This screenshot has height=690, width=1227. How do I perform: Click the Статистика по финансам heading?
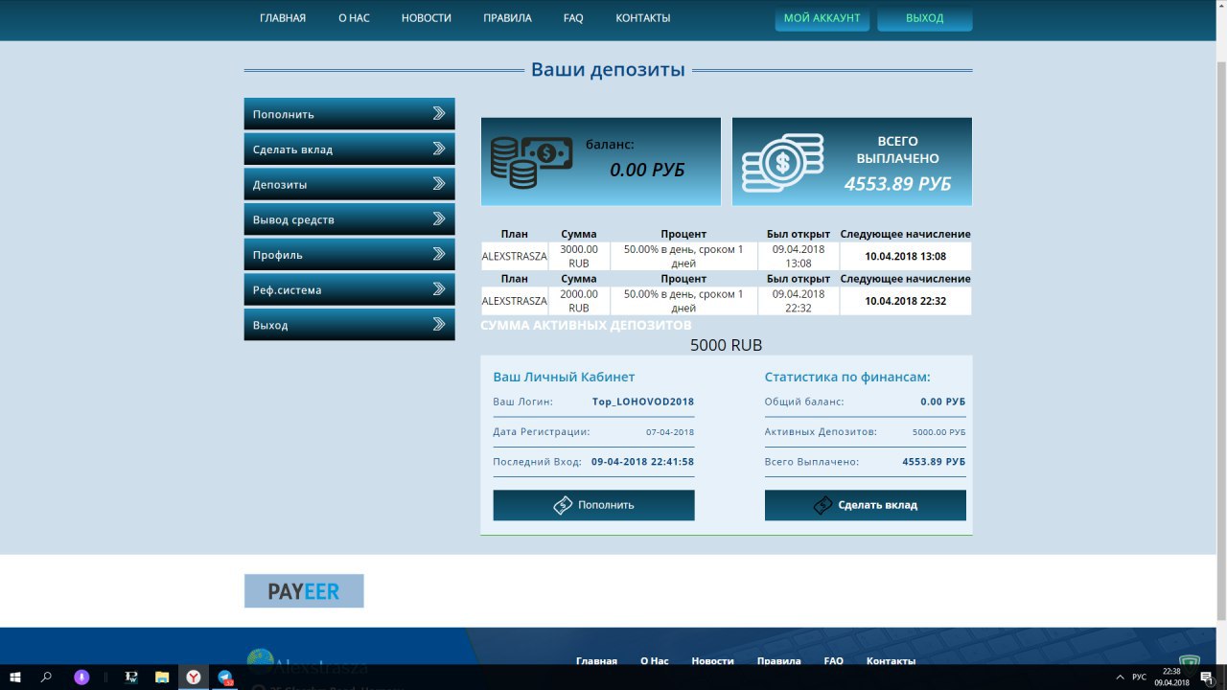pos(847,378)
